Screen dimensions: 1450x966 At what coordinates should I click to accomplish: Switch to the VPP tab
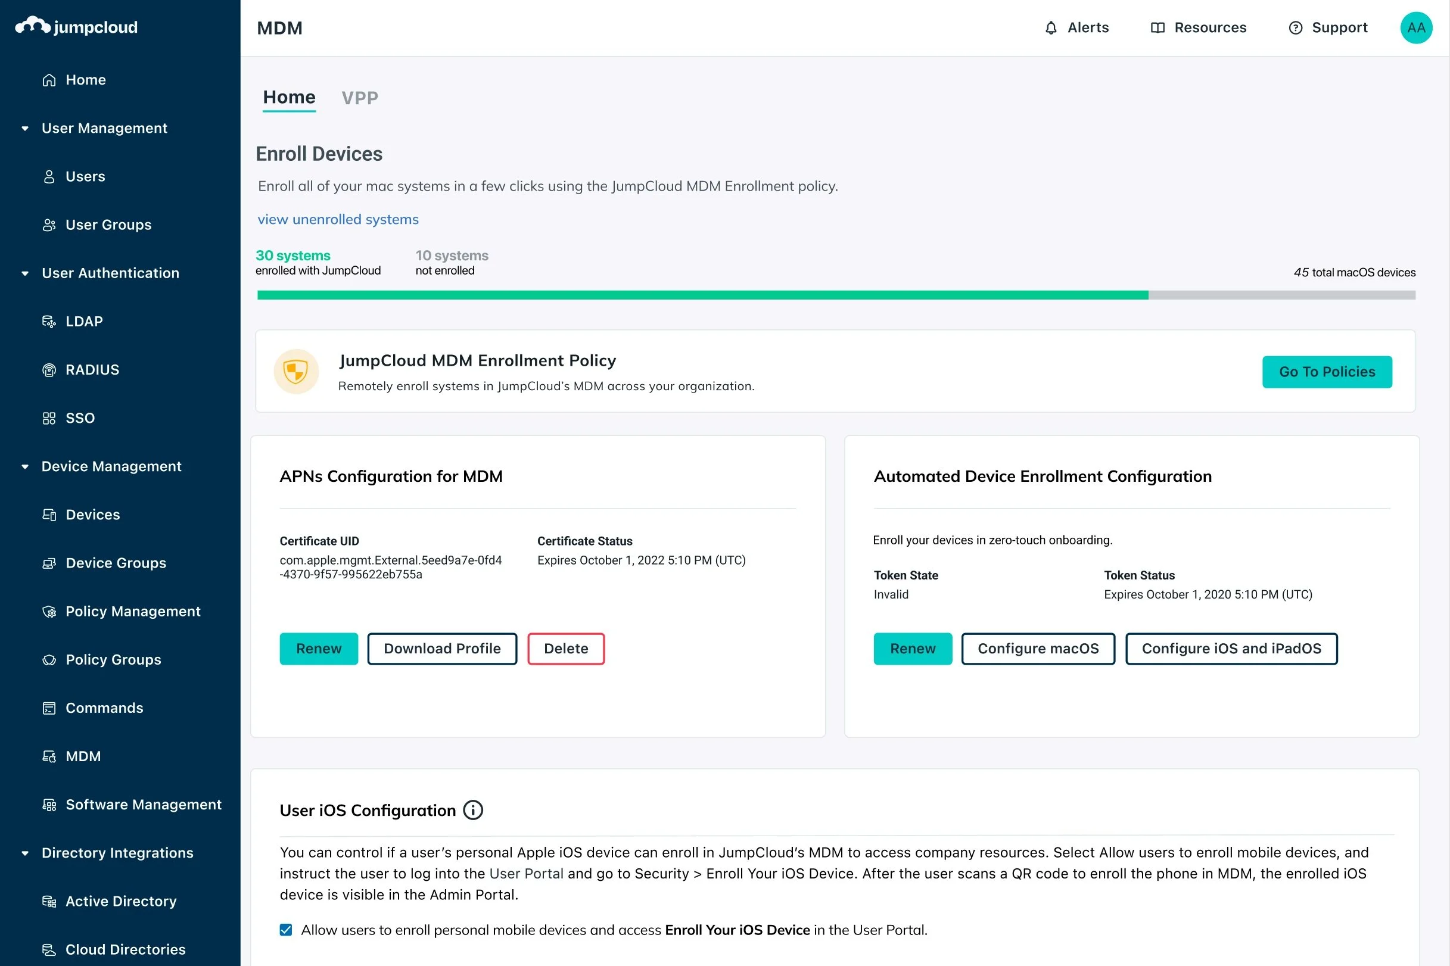click(x=360, y=97)
